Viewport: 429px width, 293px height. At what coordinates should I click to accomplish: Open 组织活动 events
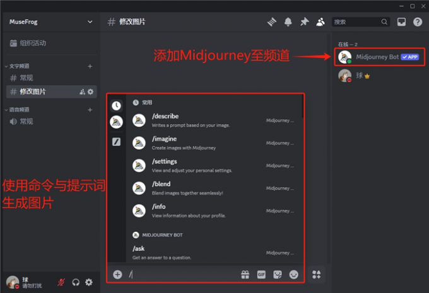[x=28, y=43]
